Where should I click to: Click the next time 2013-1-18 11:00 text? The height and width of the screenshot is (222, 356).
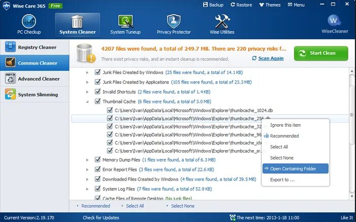click(x=268, y=218)
